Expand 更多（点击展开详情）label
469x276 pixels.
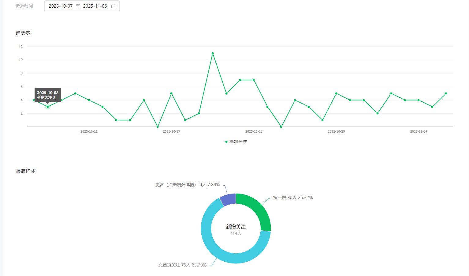176,185
